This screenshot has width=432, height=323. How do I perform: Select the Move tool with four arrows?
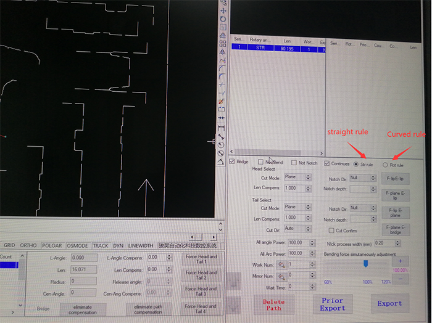pos(223,10)
